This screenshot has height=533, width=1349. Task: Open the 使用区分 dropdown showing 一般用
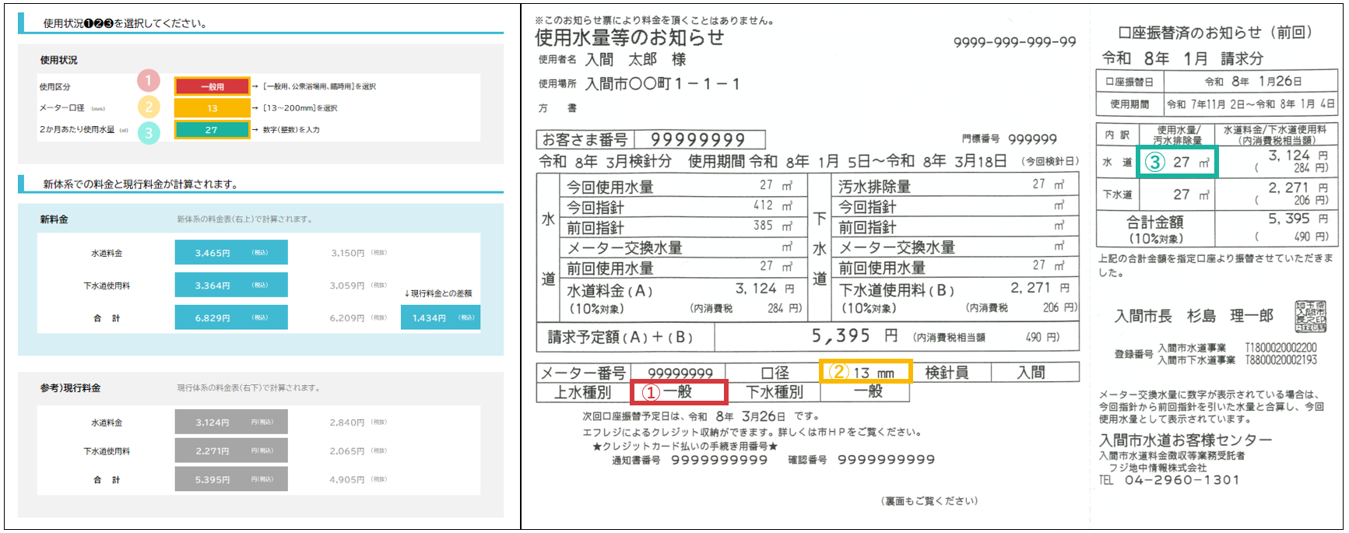212,86
